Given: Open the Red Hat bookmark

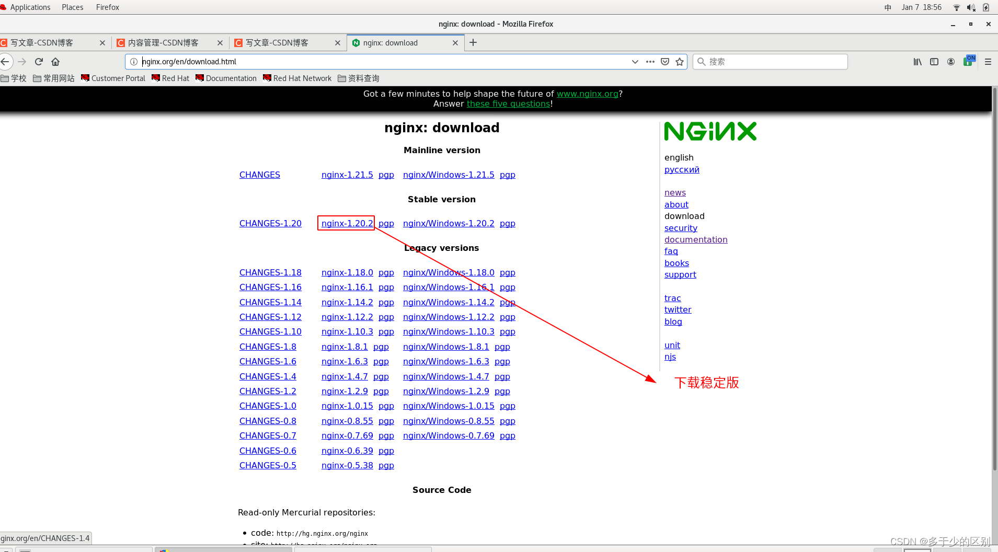Looking at the screenshot, I should (x=170, y=78).
